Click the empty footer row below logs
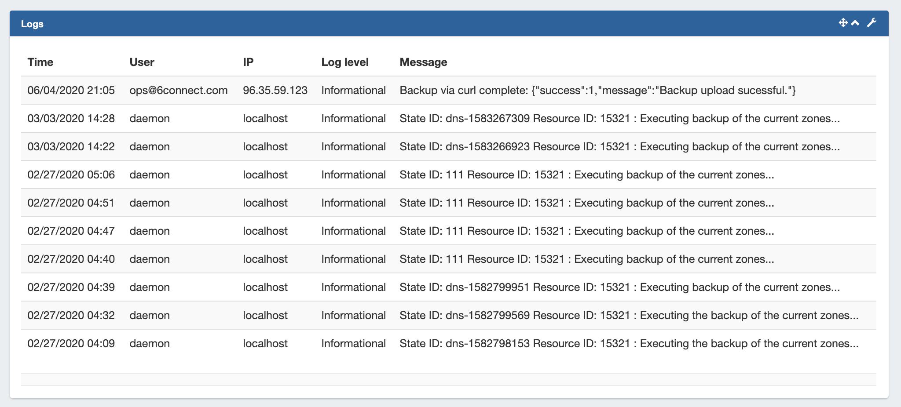Viewport: 901px width, 407px height. pyautogui.click(x=448, y=379)
